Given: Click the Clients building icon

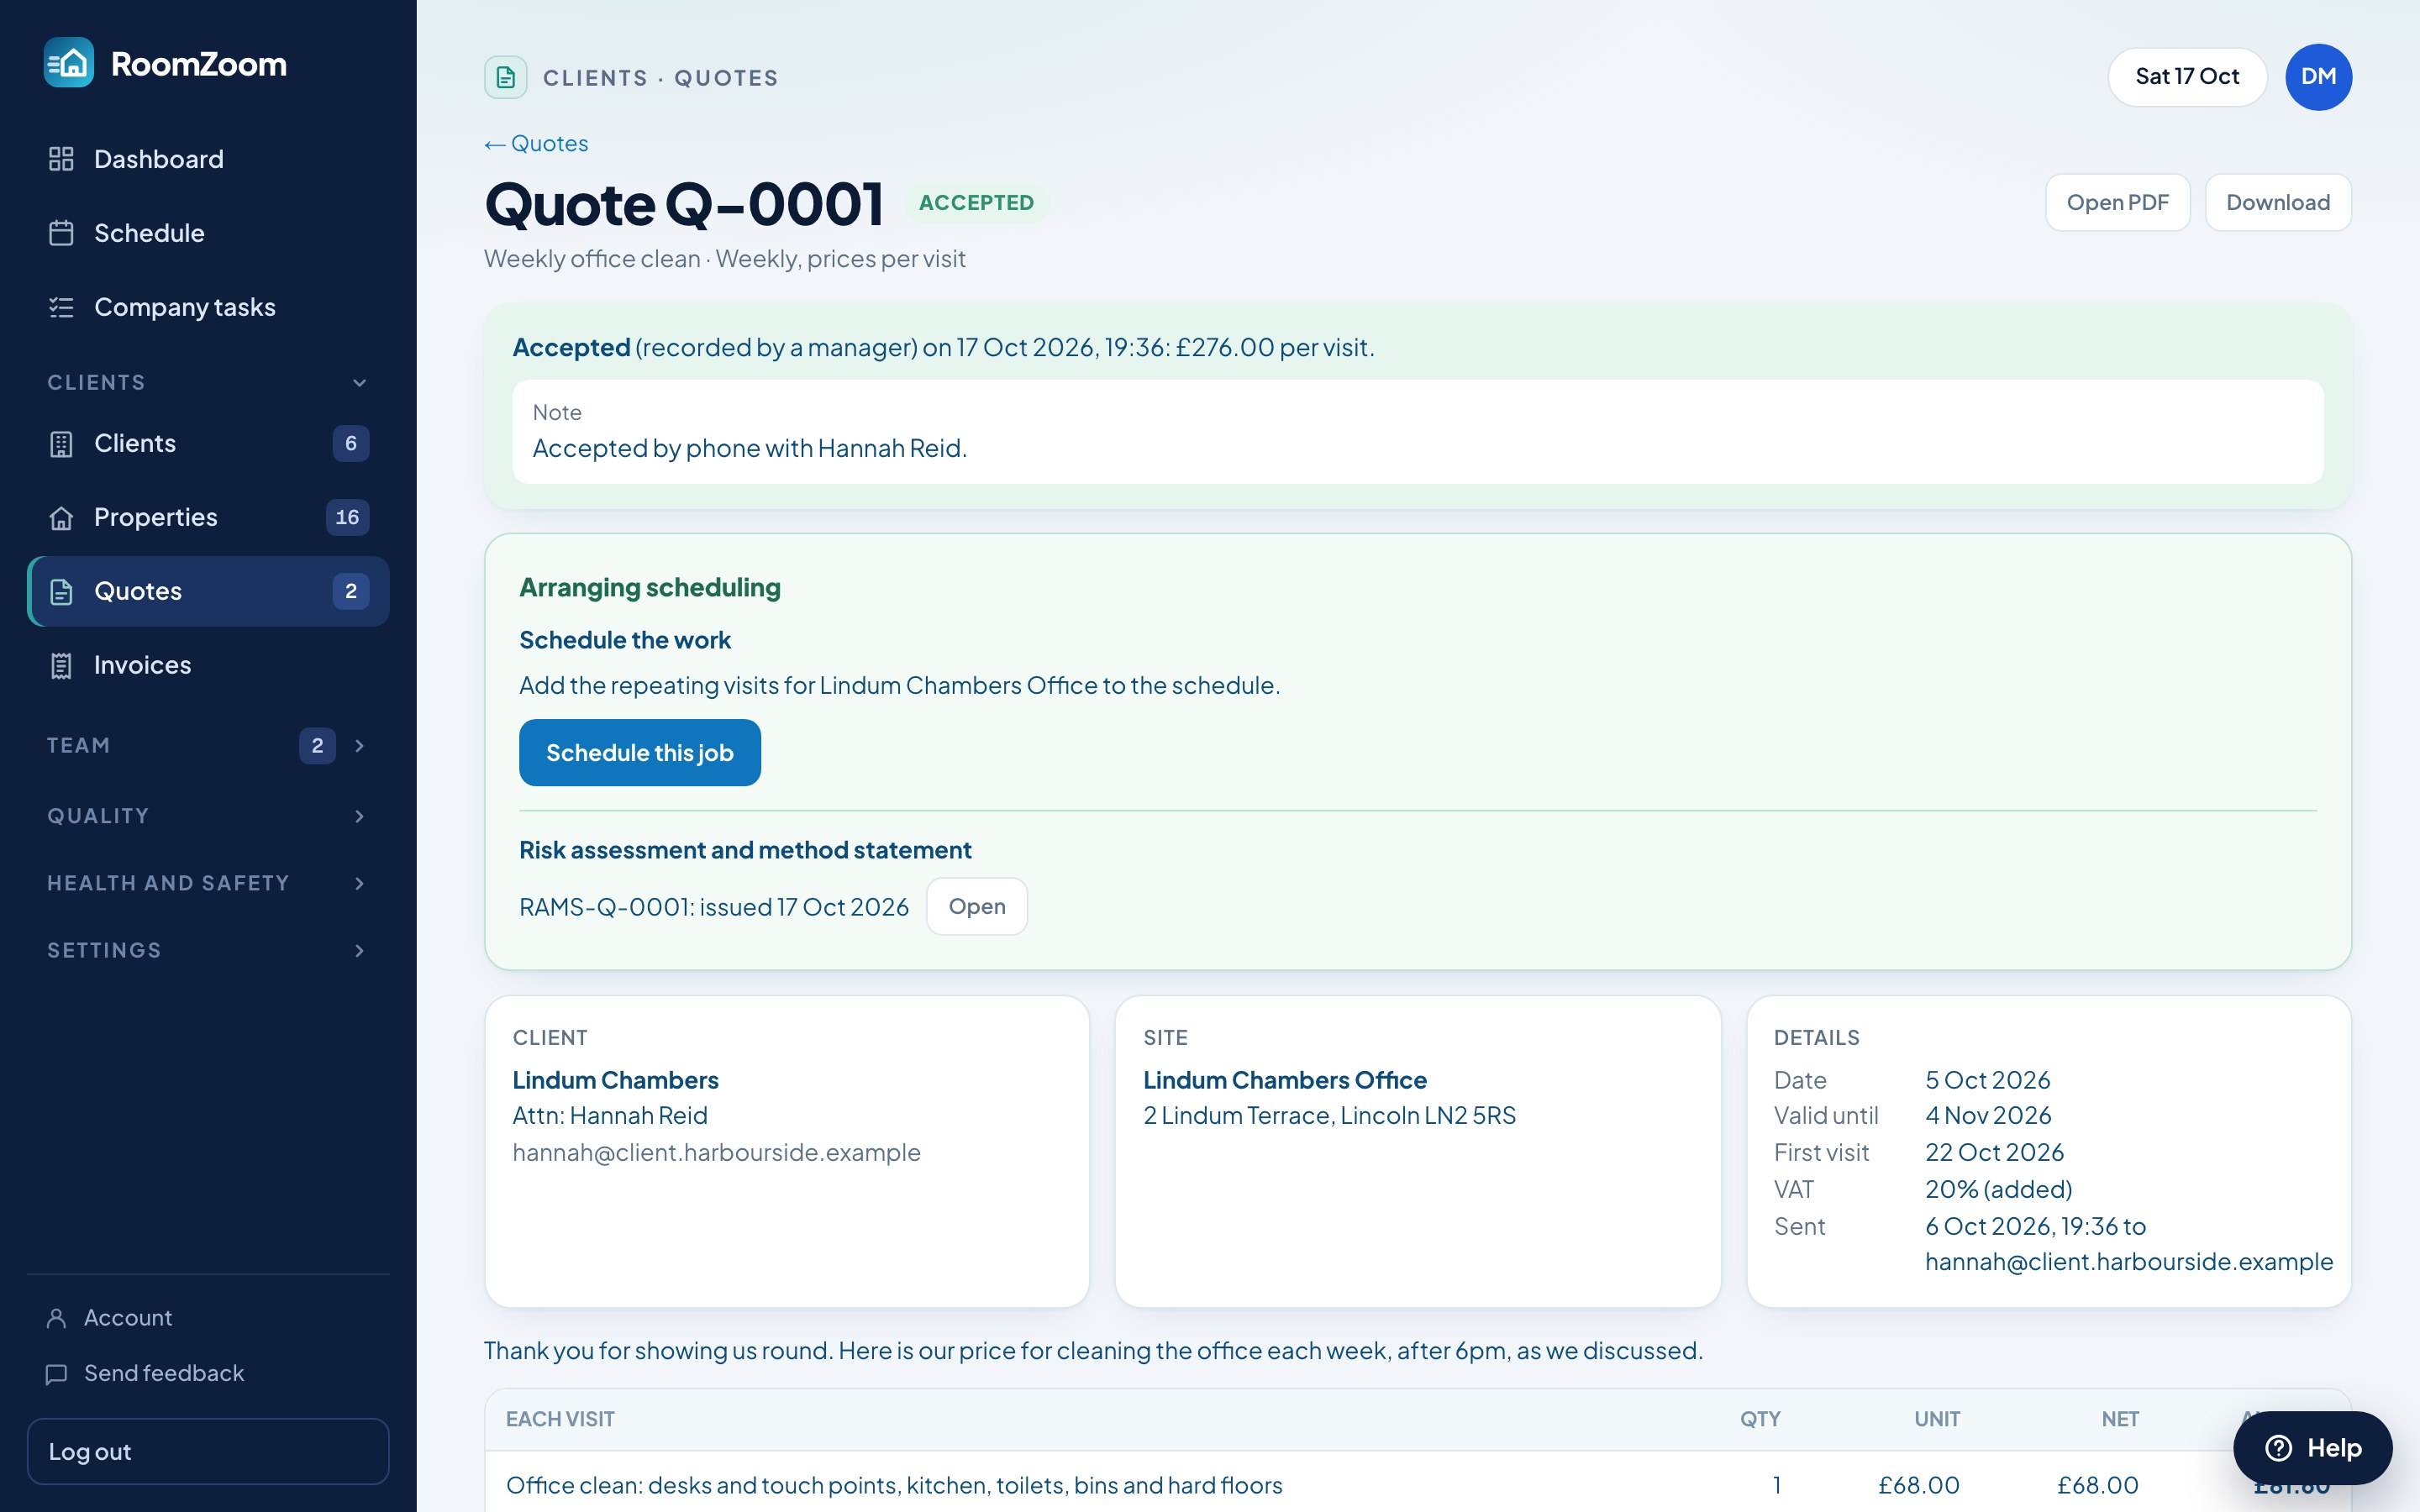Looking at the screenshot, I should click(x=61, y=444).
